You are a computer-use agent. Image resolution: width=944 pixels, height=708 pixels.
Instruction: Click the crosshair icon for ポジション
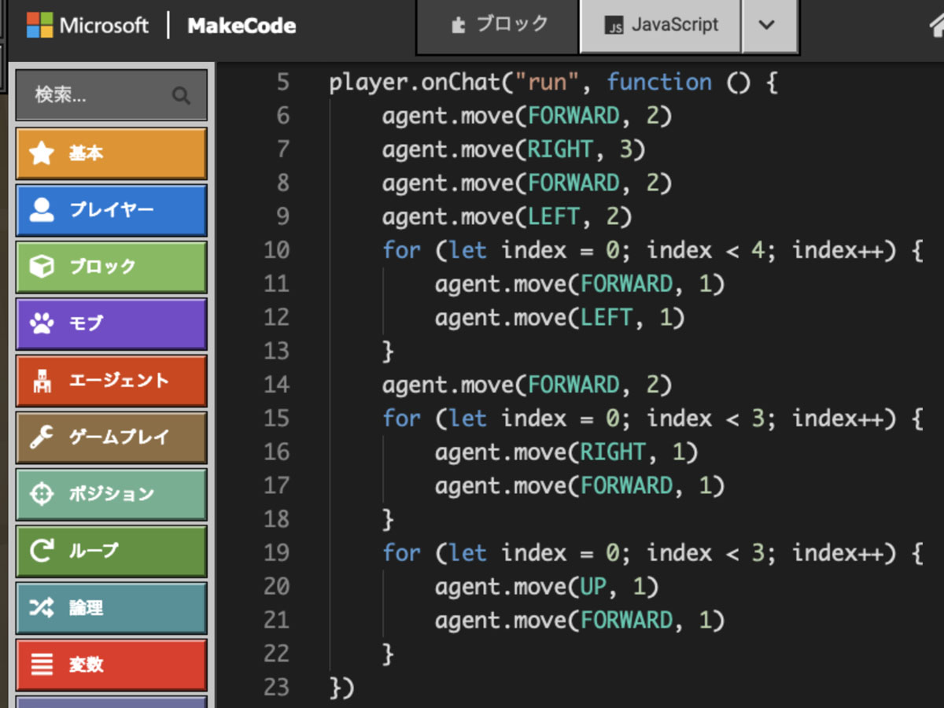pyautogui.click(x=41, y=494)
